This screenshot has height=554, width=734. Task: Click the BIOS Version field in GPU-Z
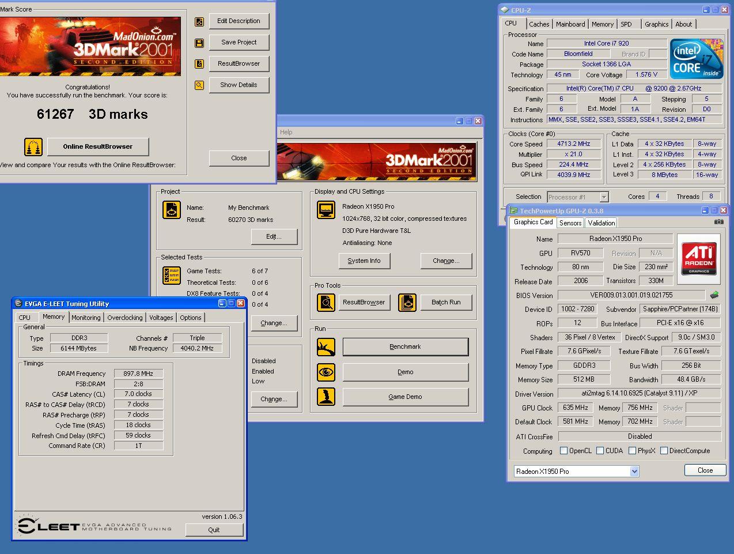click(633, 295)
